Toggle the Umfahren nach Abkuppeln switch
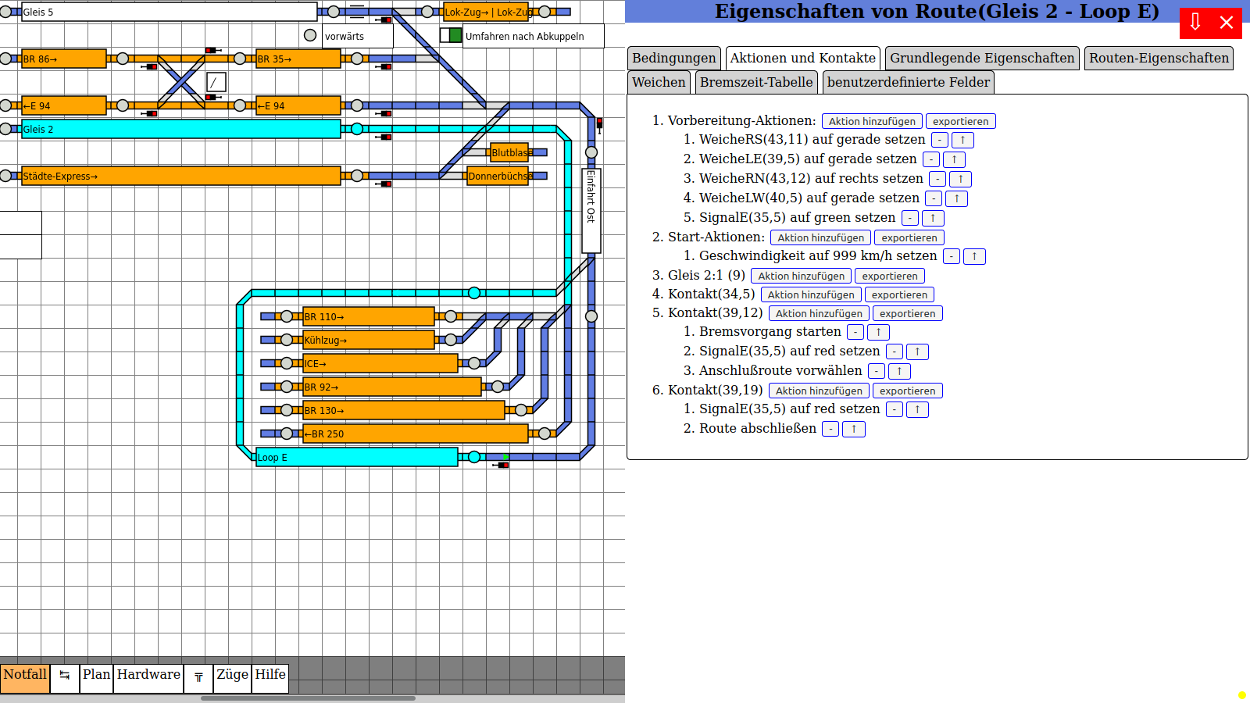Screen dimensions: 1250x703 point(450,35)
